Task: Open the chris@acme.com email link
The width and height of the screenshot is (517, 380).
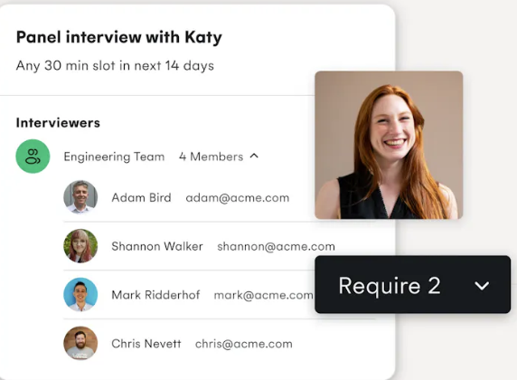Action: 244,344
